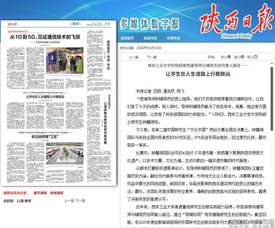Switch to next page with 下一版
Viewport: 275px width, 228px height.
click(80, 201)
